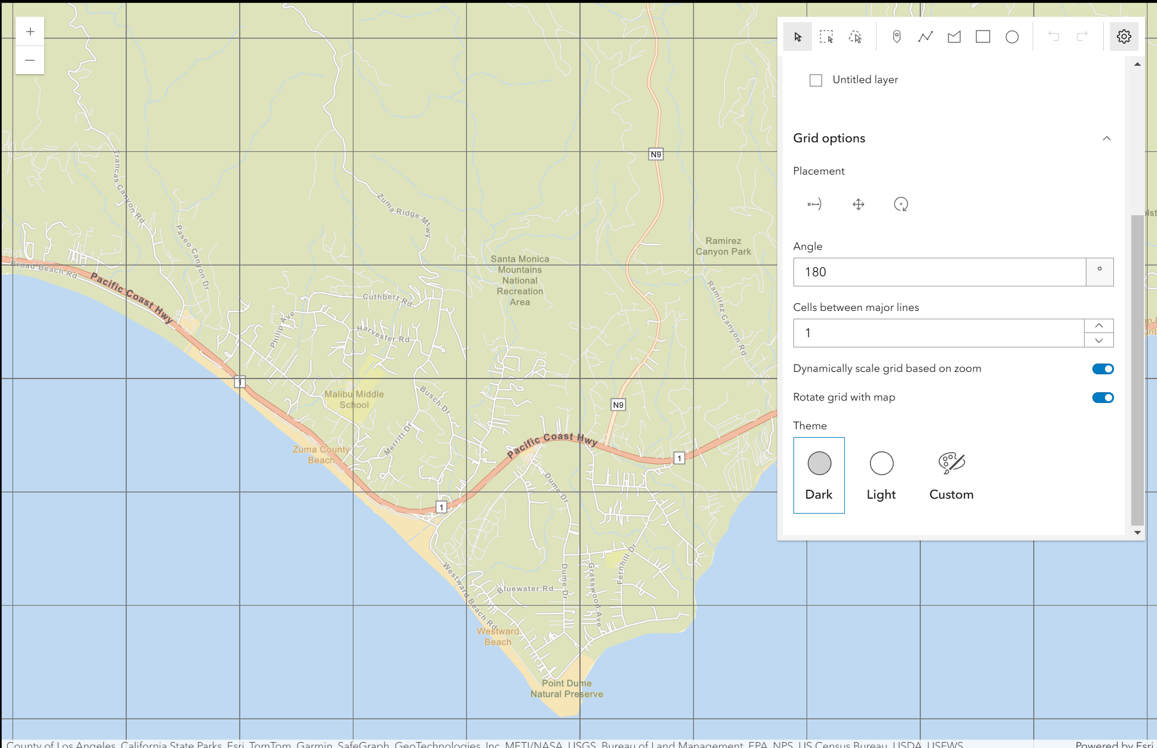Edit the grid Angle value

(x=939, y=272)
